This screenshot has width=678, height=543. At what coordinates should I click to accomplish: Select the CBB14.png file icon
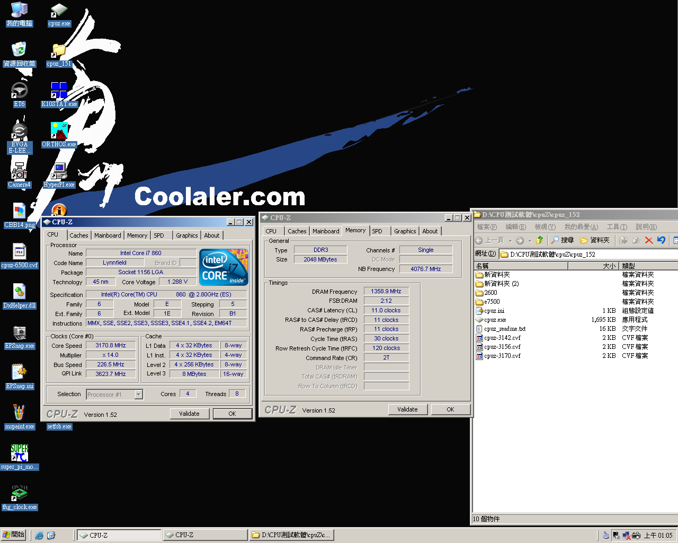[20, 216]
